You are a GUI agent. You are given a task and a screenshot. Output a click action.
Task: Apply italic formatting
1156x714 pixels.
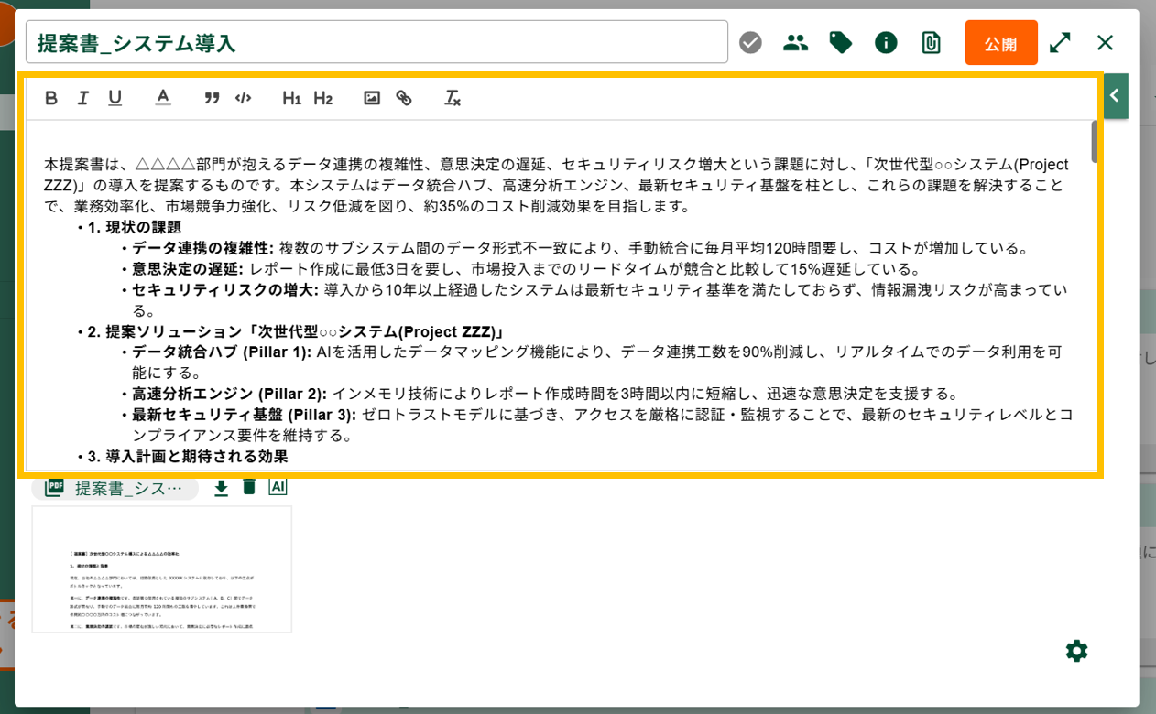(82, 98)
